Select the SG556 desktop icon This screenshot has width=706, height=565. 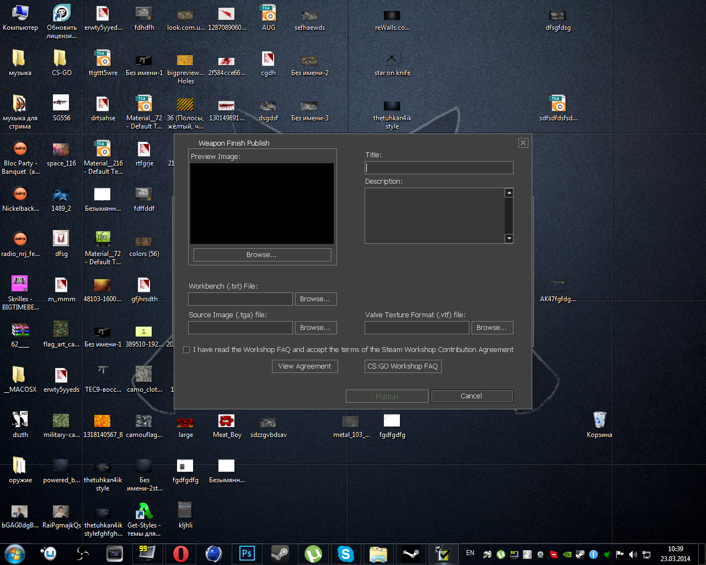(61, 108)
